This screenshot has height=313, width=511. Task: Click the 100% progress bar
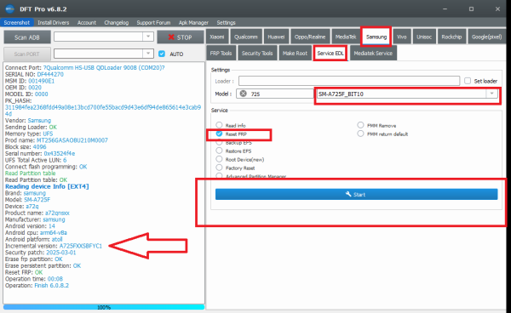(104, 307)
